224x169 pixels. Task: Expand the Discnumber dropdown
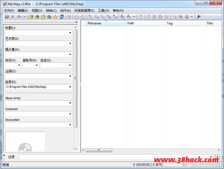tap(70, 125)
